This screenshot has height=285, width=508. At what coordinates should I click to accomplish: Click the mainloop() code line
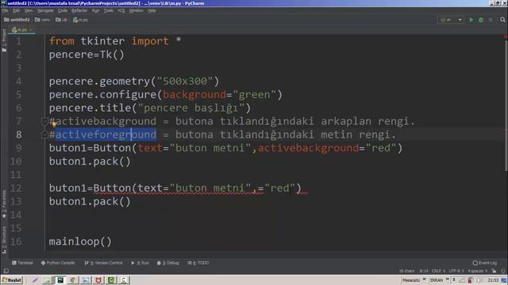tap(80, 241)
